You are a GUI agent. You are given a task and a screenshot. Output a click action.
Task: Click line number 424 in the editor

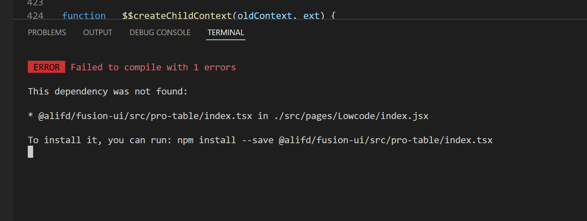click(35, 16)
